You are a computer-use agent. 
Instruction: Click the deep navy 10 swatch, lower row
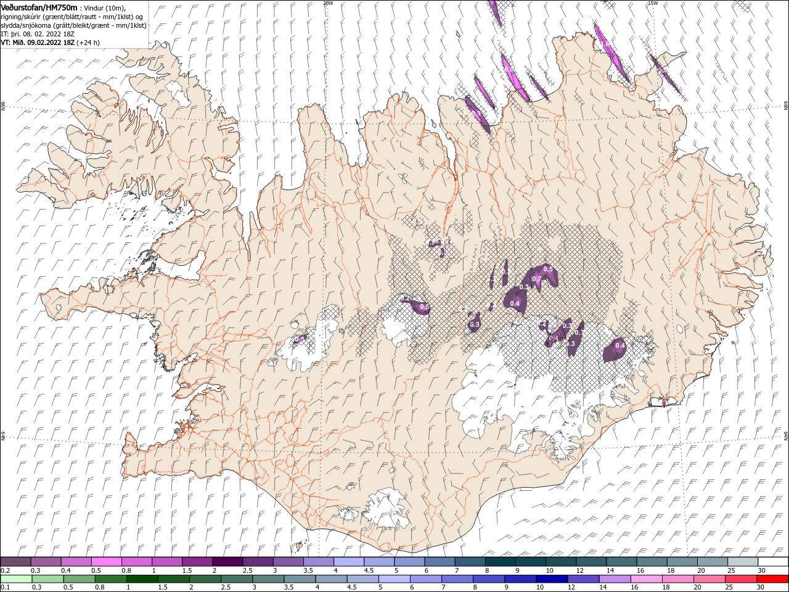[x=552, y=579]
